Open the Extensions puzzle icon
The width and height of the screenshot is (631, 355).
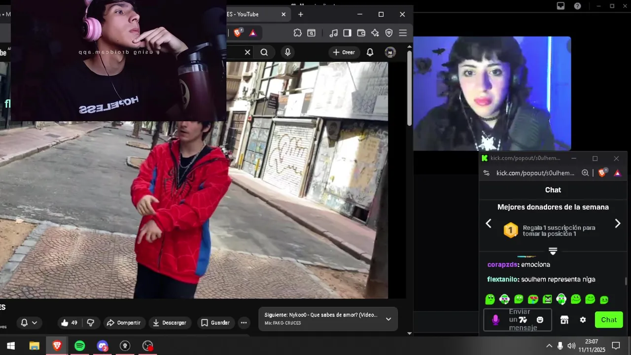click(x=297, y=33)
